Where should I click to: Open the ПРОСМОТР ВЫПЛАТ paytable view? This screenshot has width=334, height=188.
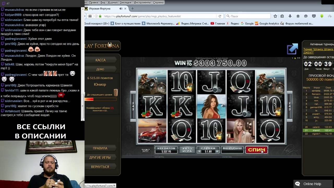coord(146,150)
